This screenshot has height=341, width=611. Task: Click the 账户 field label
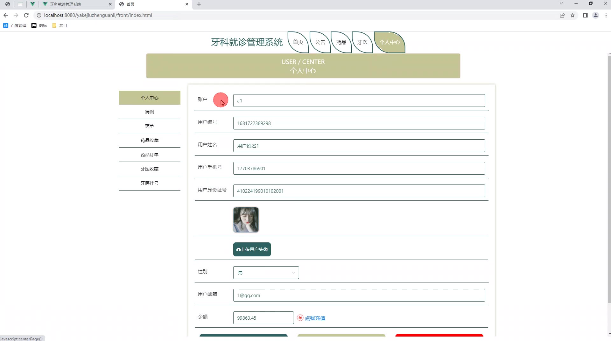tap(202, 99)
